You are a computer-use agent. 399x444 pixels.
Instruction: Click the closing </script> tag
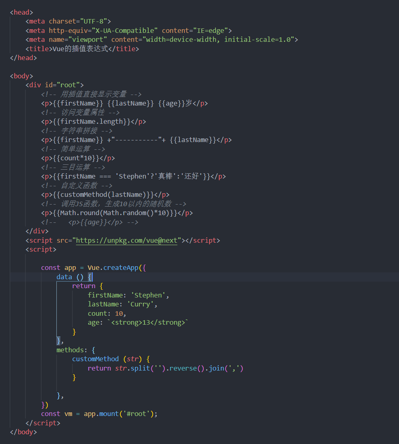pyautogui.click(x=43, y=423)
